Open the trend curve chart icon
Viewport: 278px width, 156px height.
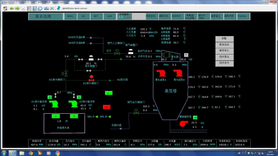click(23, 8)
